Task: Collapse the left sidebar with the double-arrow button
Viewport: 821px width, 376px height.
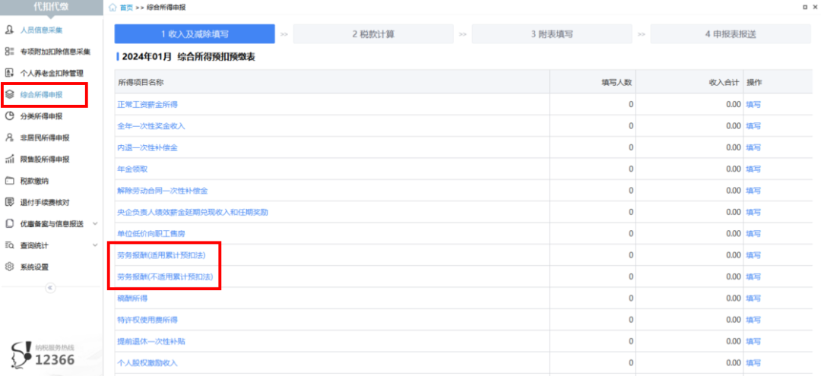Action: 51,288
